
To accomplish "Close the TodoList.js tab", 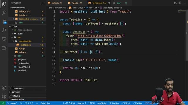I will point(109,3).
